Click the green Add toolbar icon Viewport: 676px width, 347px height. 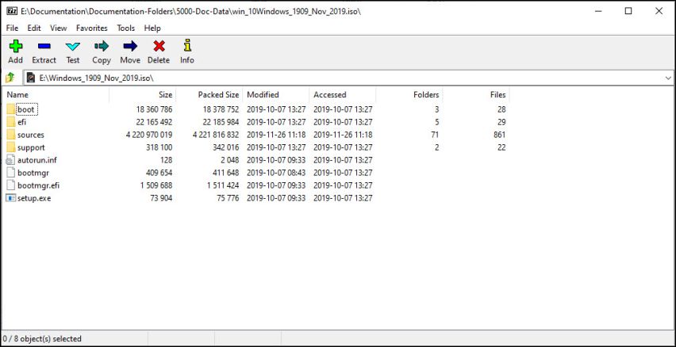pyautogui.click(x=16, y=46)
